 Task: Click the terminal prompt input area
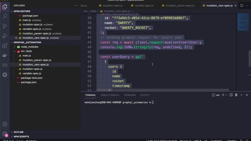[x=153, y=102]
